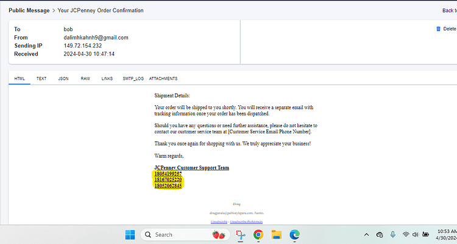Screen dimensions: 457x244
Task: Click phone number 18167025220
Action: pyautogui.click(x=168, y=180)
